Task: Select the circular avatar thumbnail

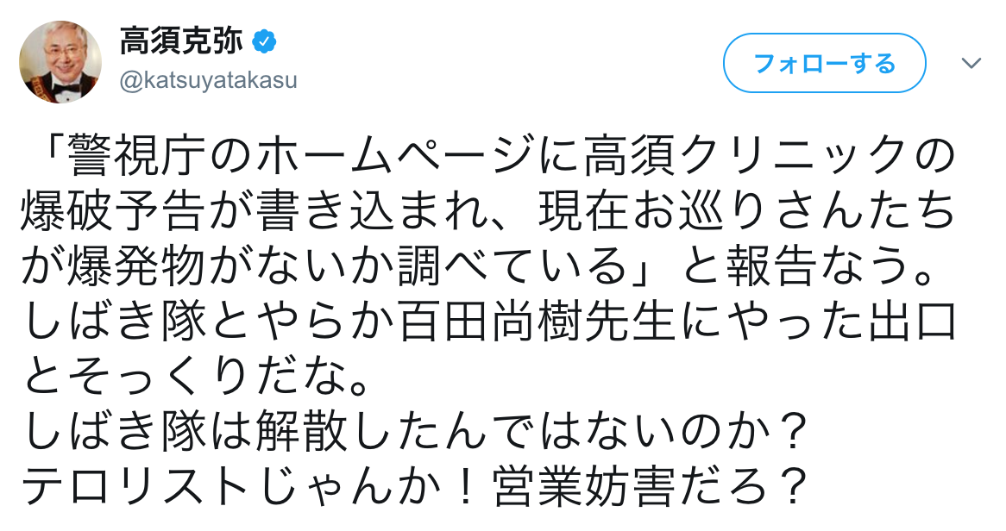Action: [61, 57]
